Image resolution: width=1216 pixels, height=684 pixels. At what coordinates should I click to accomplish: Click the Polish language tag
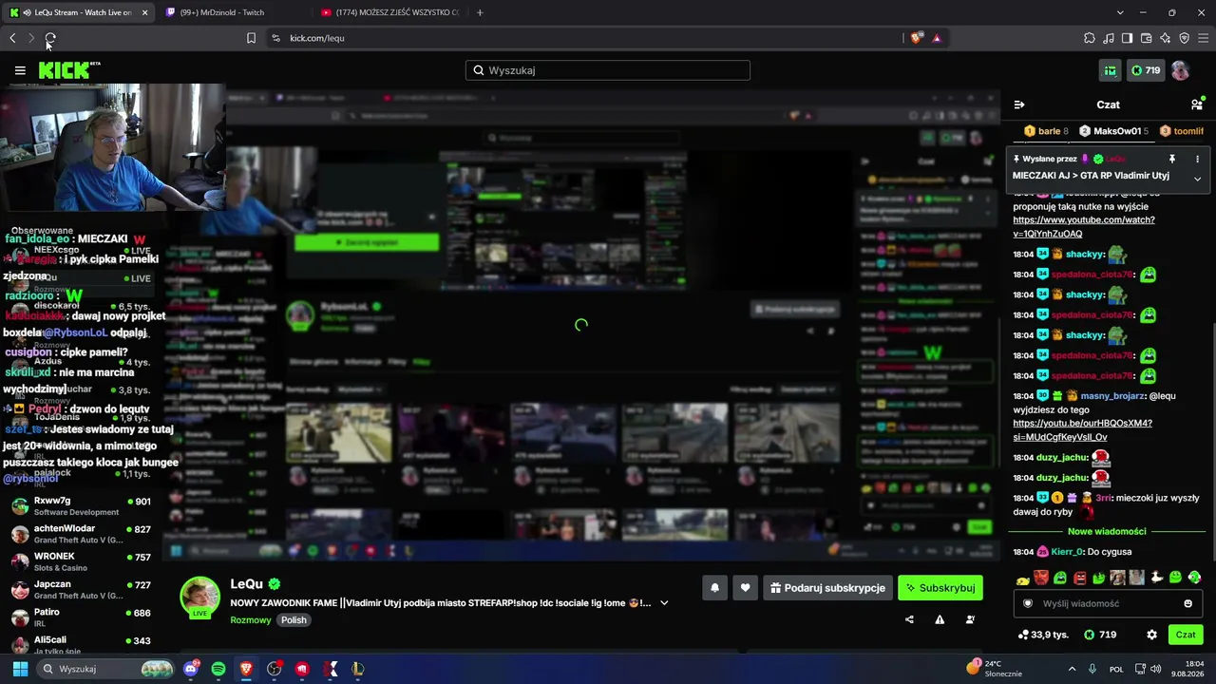[294, 620]
